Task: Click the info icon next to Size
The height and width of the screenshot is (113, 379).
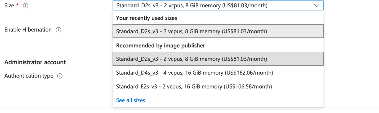Action: coord(26,6)
